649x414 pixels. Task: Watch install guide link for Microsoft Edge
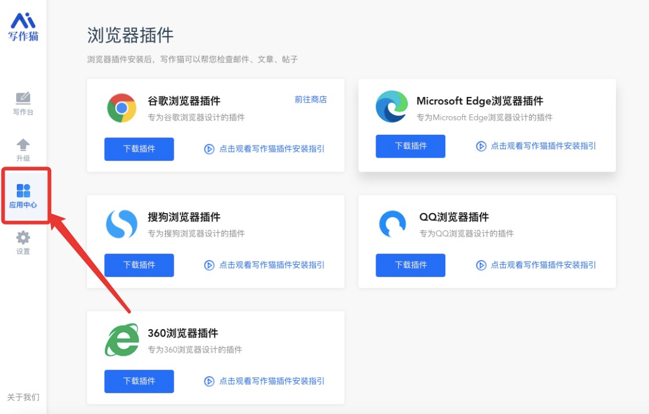point(543,146)
